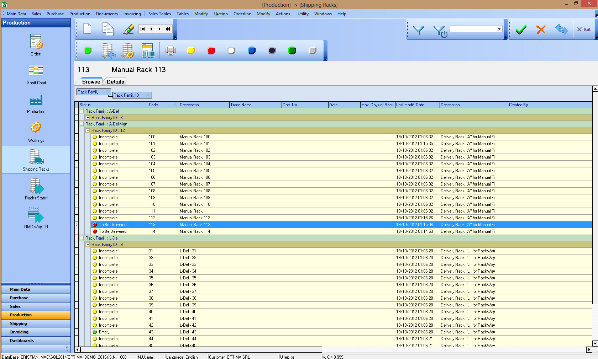Click the light green status circle
598x359 pixels.
pyautogui.click(x=88, y=51)
